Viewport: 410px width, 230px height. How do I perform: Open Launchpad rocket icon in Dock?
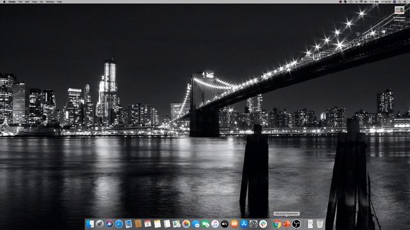click(100, 224)
